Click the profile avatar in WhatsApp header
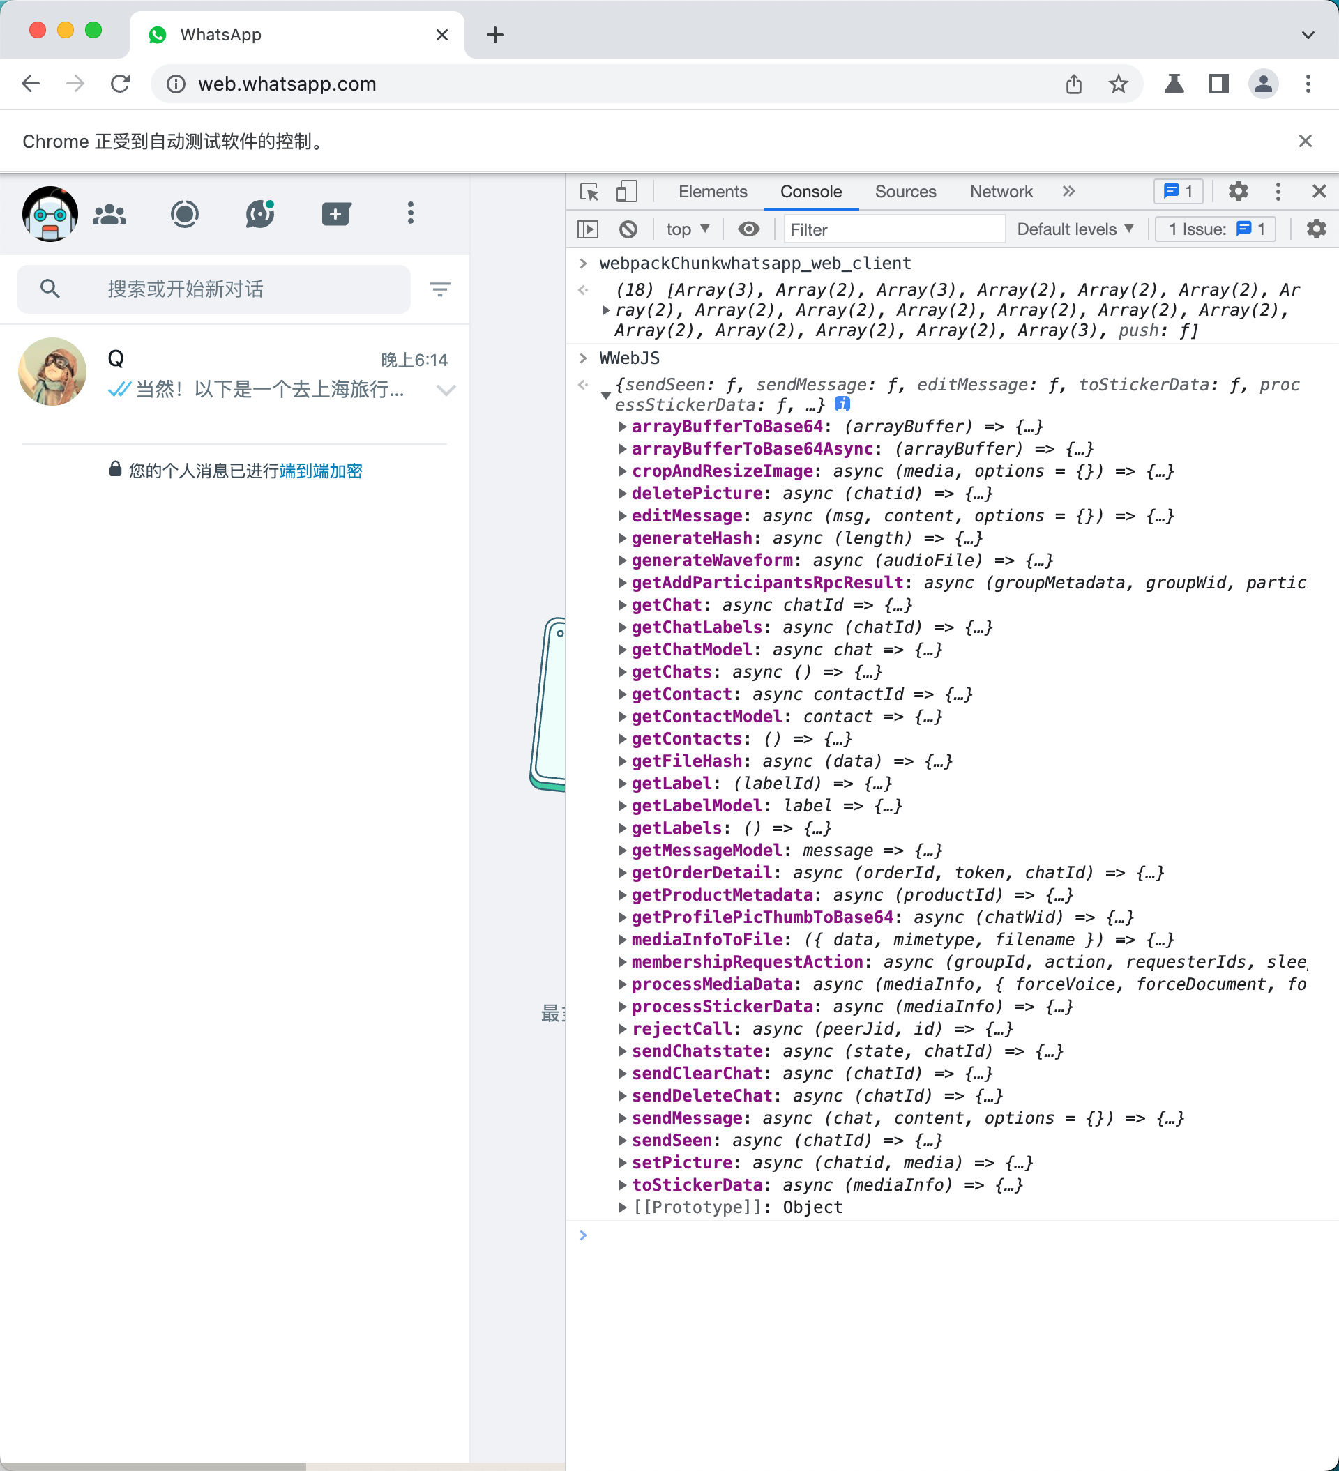Image resolution: width=1339 pixels, height=1471 pixels. pos(50,214)
